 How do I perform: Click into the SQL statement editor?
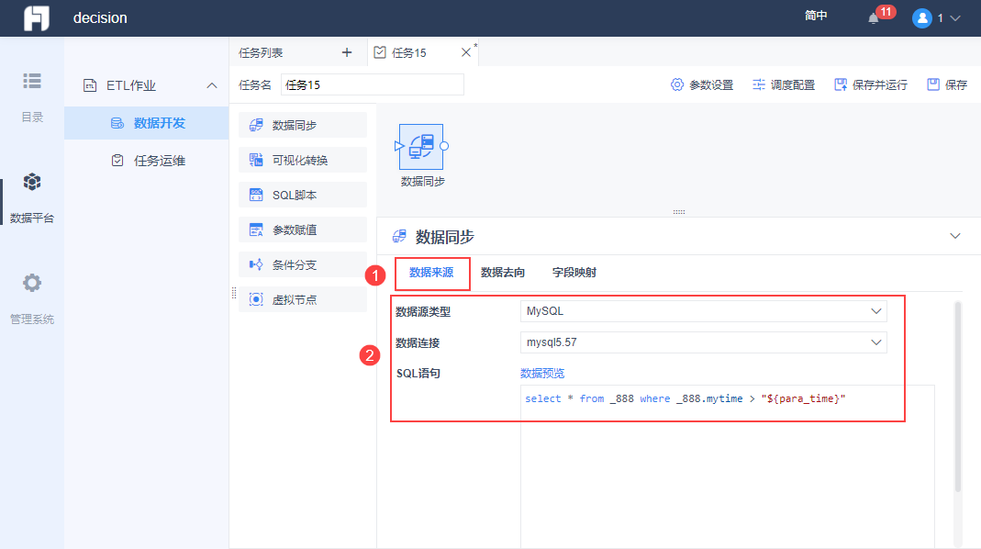click(728, 466)
